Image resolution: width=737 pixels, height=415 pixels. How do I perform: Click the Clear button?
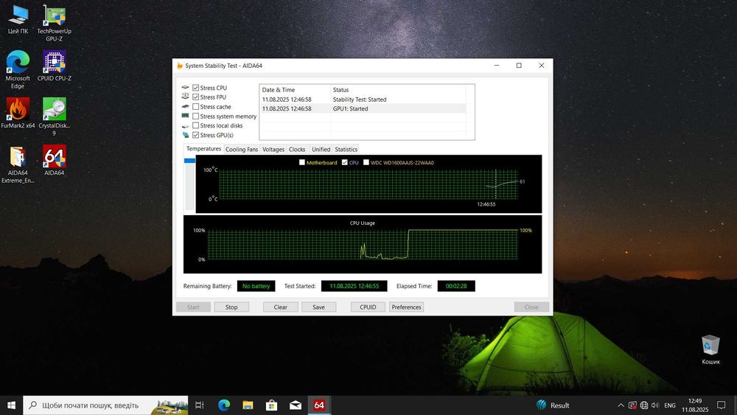coord(281,307)
